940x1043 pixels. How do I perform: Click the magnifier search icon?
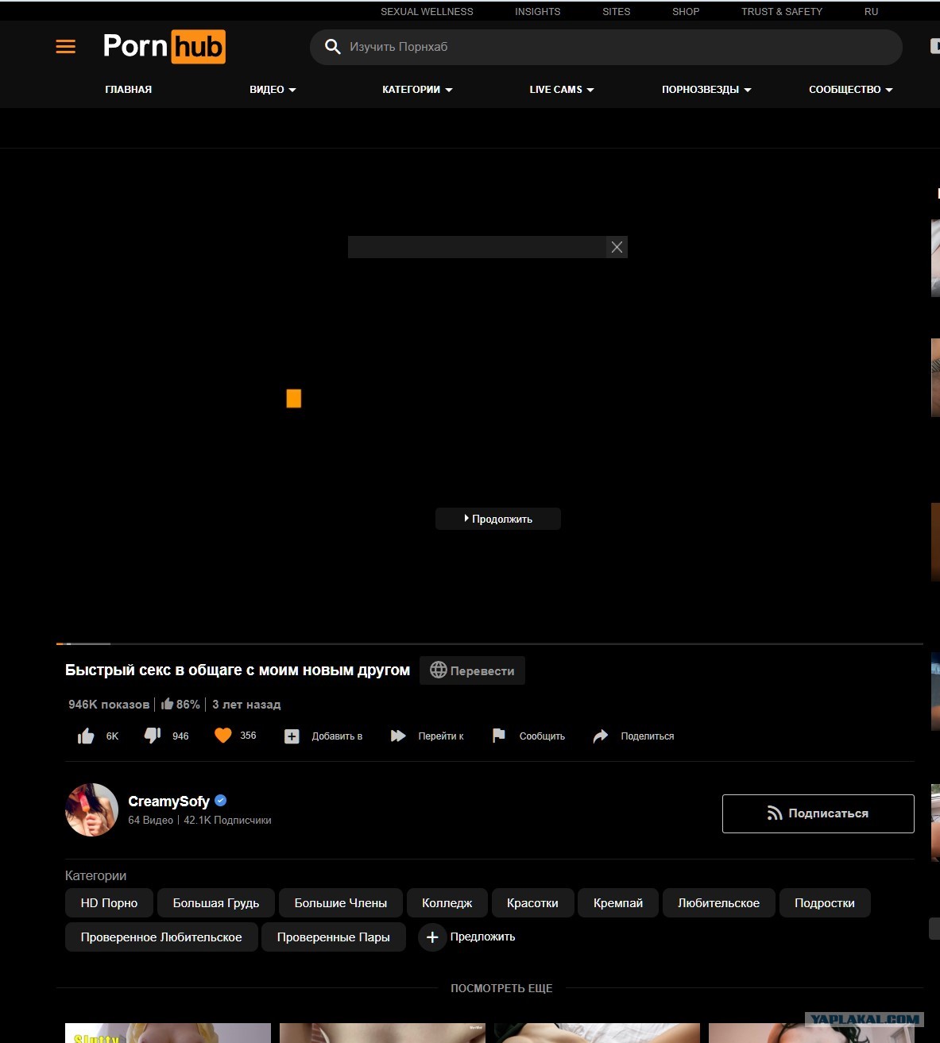click(x=333, y=47)
